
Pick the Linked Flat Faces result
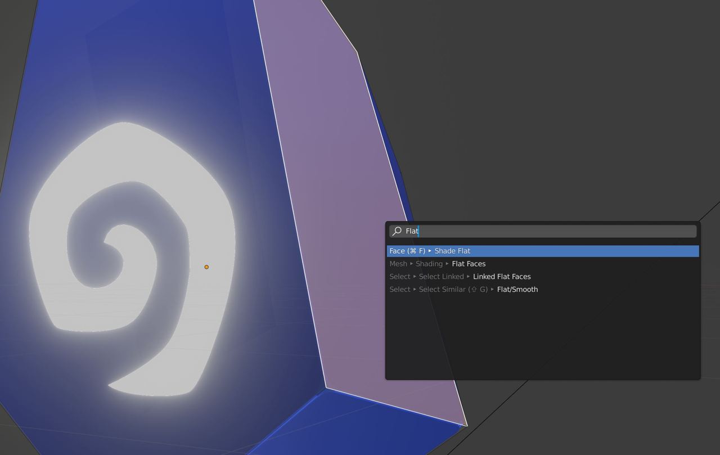tap(543, 277)
